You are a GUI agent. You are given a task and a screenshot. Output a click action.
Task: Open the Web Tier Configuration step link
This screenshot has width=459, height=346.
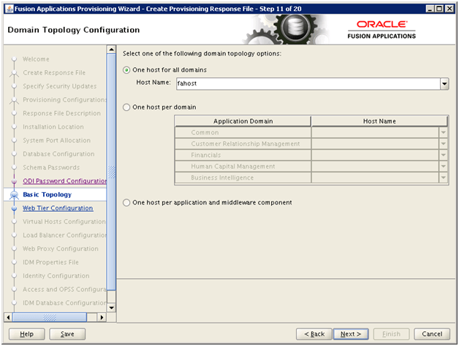(x=58, y=208)
